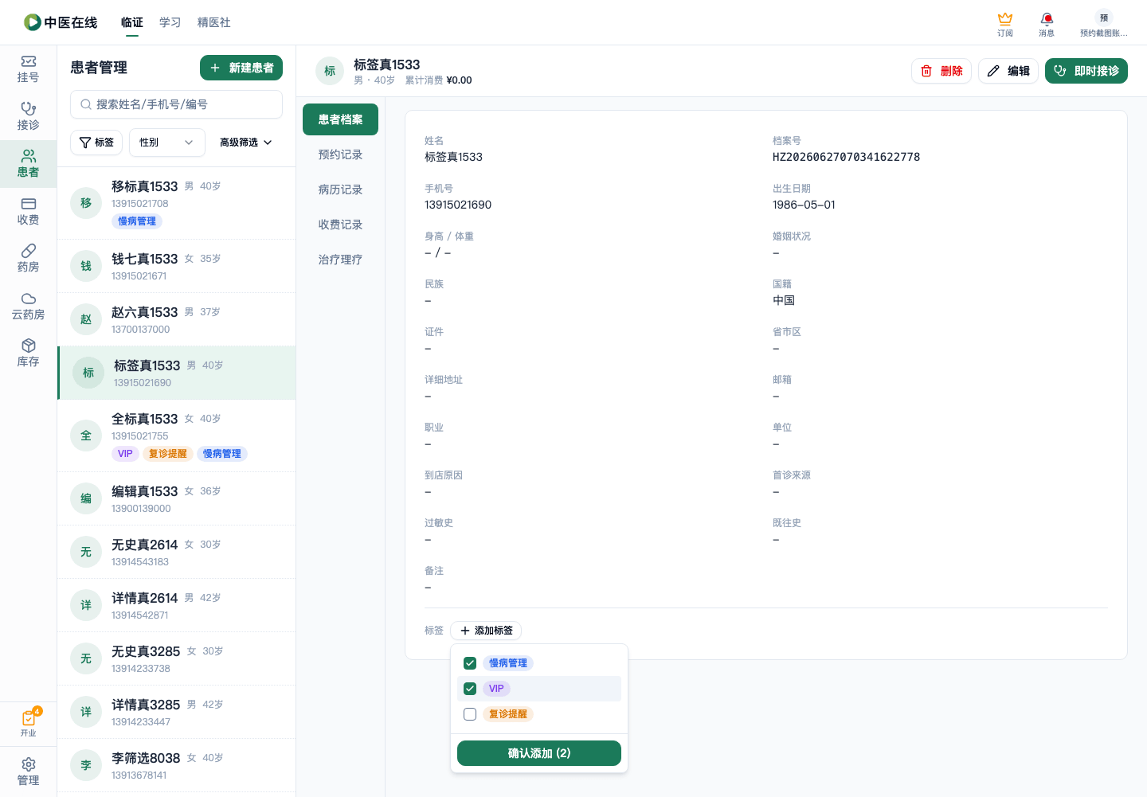Select patient 李筛选8038 in list

click(x=176, y=765)
